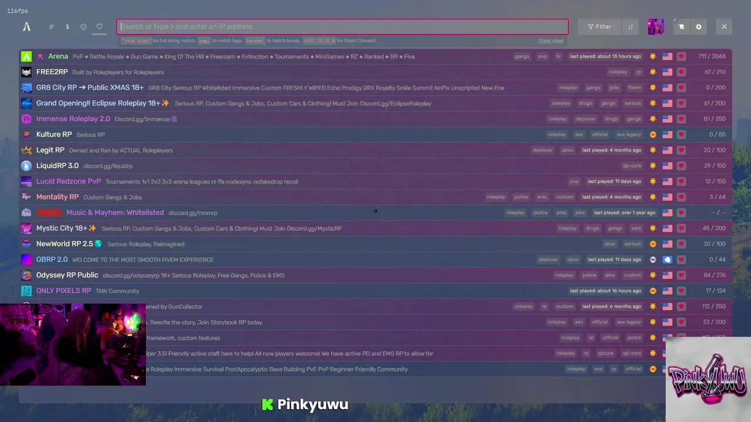Select the 'fivem' tag on GR8 City row

coord(634,87)
